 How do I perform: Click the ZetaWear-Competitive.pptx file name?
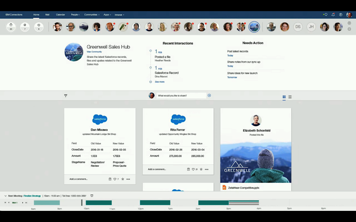tap(243, 188)
